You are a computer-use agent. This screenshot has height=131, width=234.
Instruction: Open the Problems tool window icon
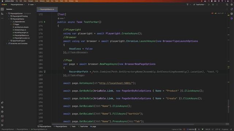click(x=2, y=121)
